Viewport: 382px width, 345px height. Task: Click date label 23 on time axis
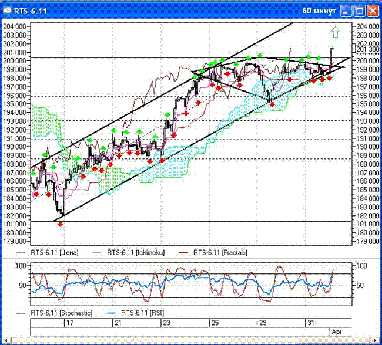(x=167, y=323)
